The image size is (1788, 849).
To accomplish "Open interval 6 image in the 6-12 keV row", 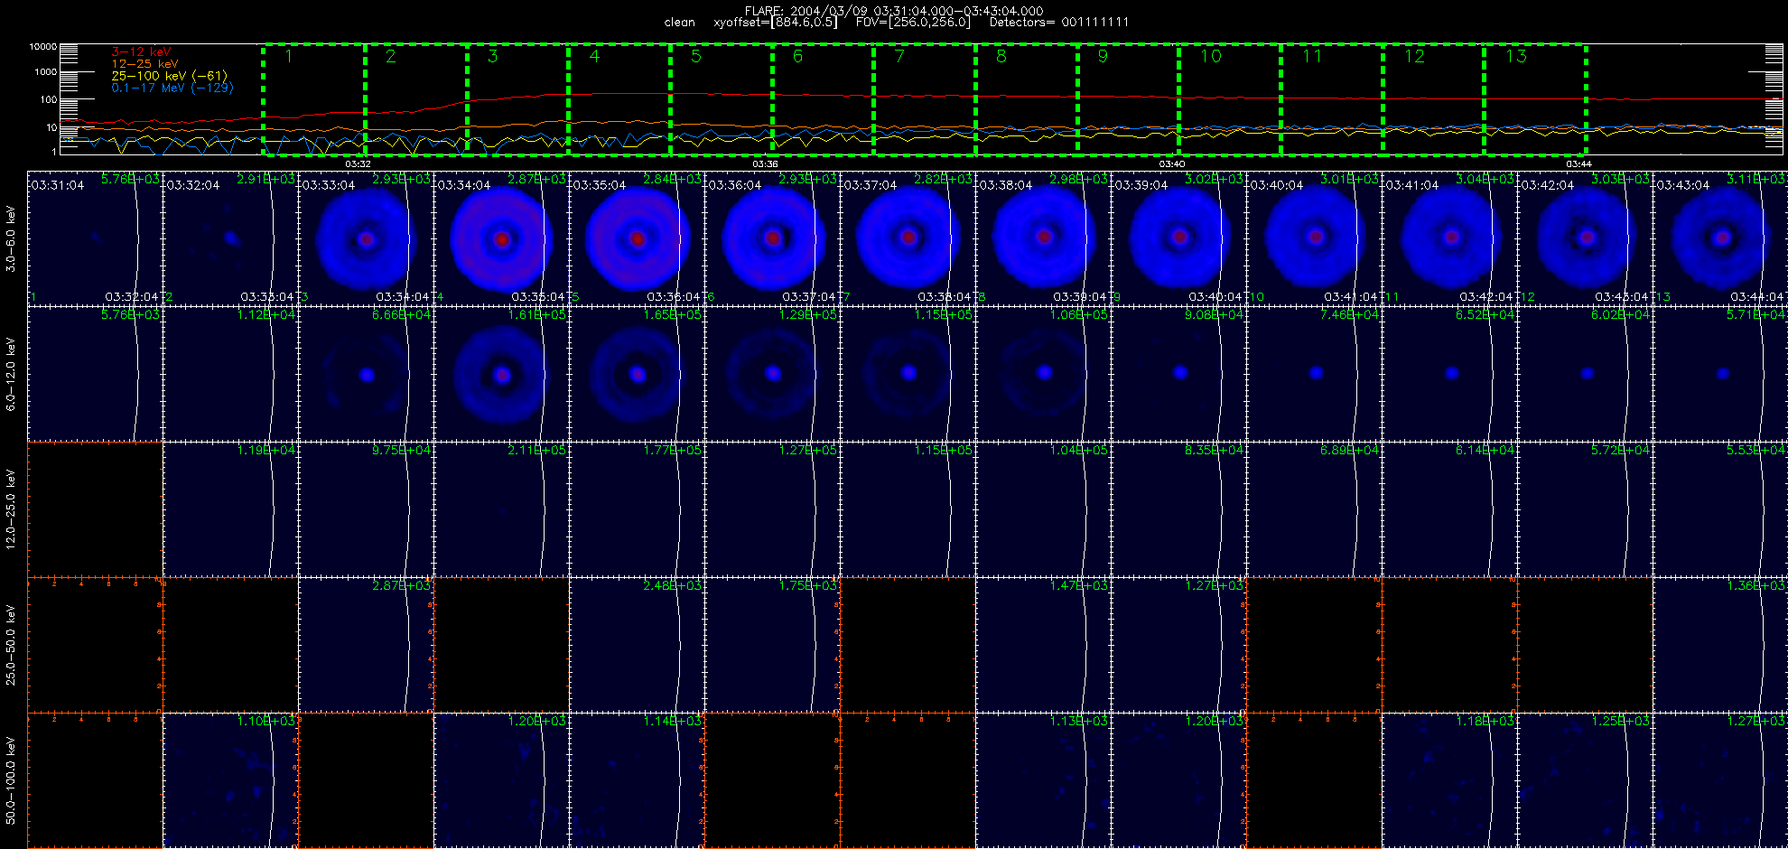I will [x=773, y=374].
